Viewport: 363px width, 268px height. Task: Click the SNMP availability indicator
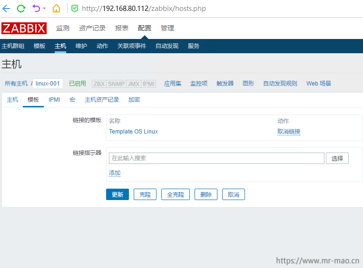tap(116, 84)
